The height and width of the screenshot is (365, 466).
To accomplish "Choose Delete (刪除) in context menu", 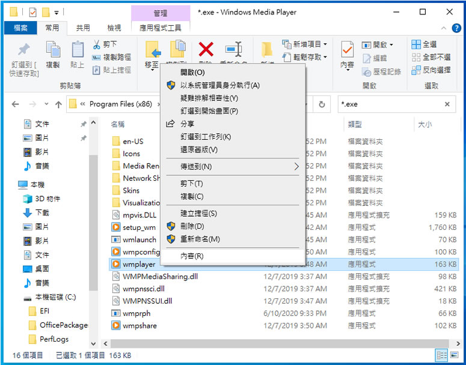I will [232, 226].
